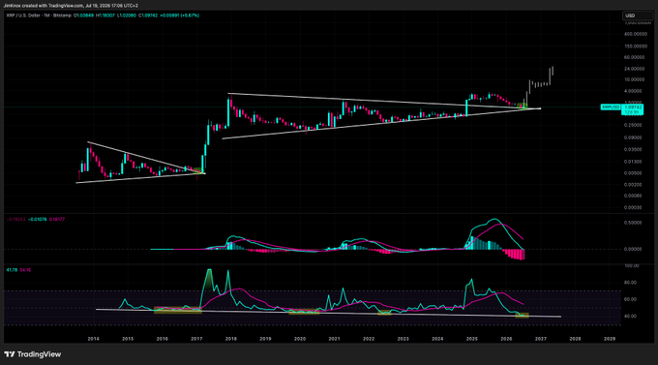
Task: Click the 0.00080 price scale label
Action: (x=633, y=196)
